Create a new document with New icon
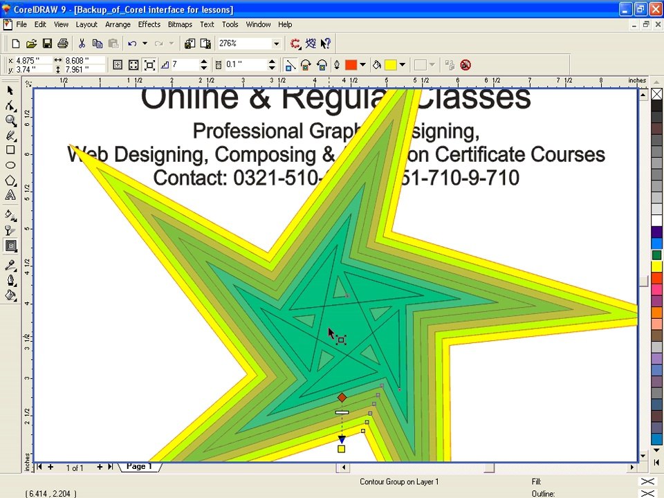The image size is (664, 498). [16, 43]
